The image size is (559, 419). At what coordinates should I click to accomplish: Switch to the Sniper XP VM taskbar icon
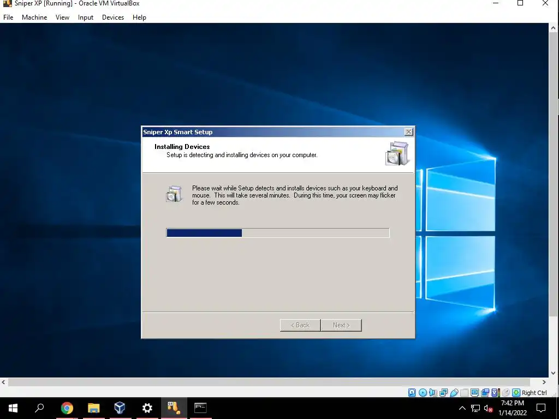tap(174, 408)
